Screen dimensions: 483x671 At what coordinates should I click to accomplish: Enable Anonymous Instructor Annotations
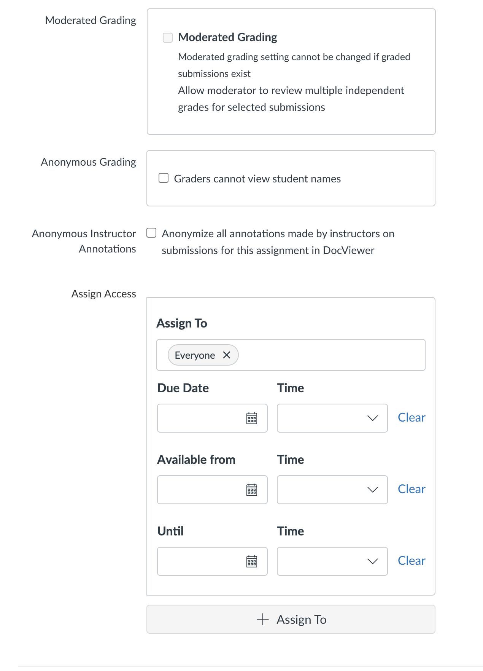(x=151, y=233)
